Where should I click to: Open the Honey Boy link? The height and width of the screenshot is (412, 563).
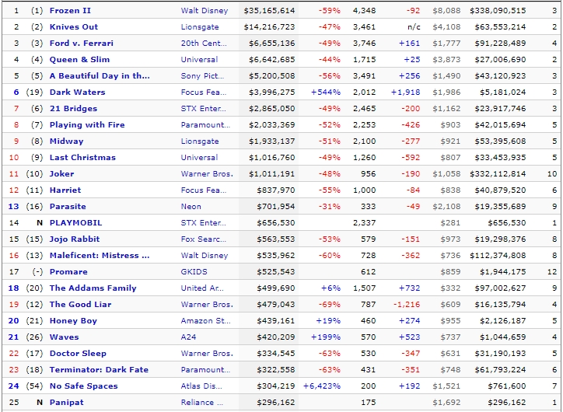73,321
